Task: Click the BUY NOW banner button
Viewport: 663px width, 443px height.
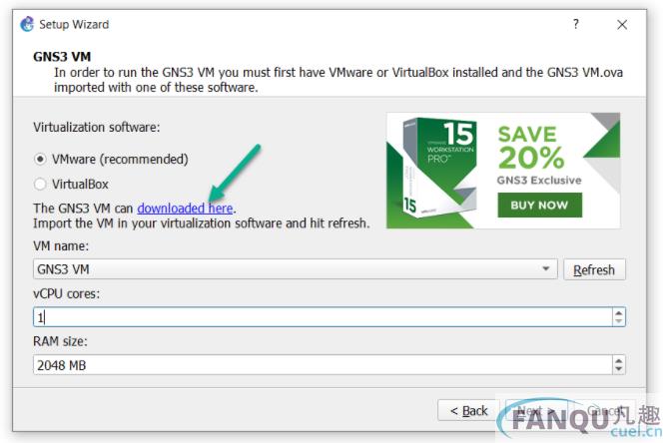Action: point(539,205)
